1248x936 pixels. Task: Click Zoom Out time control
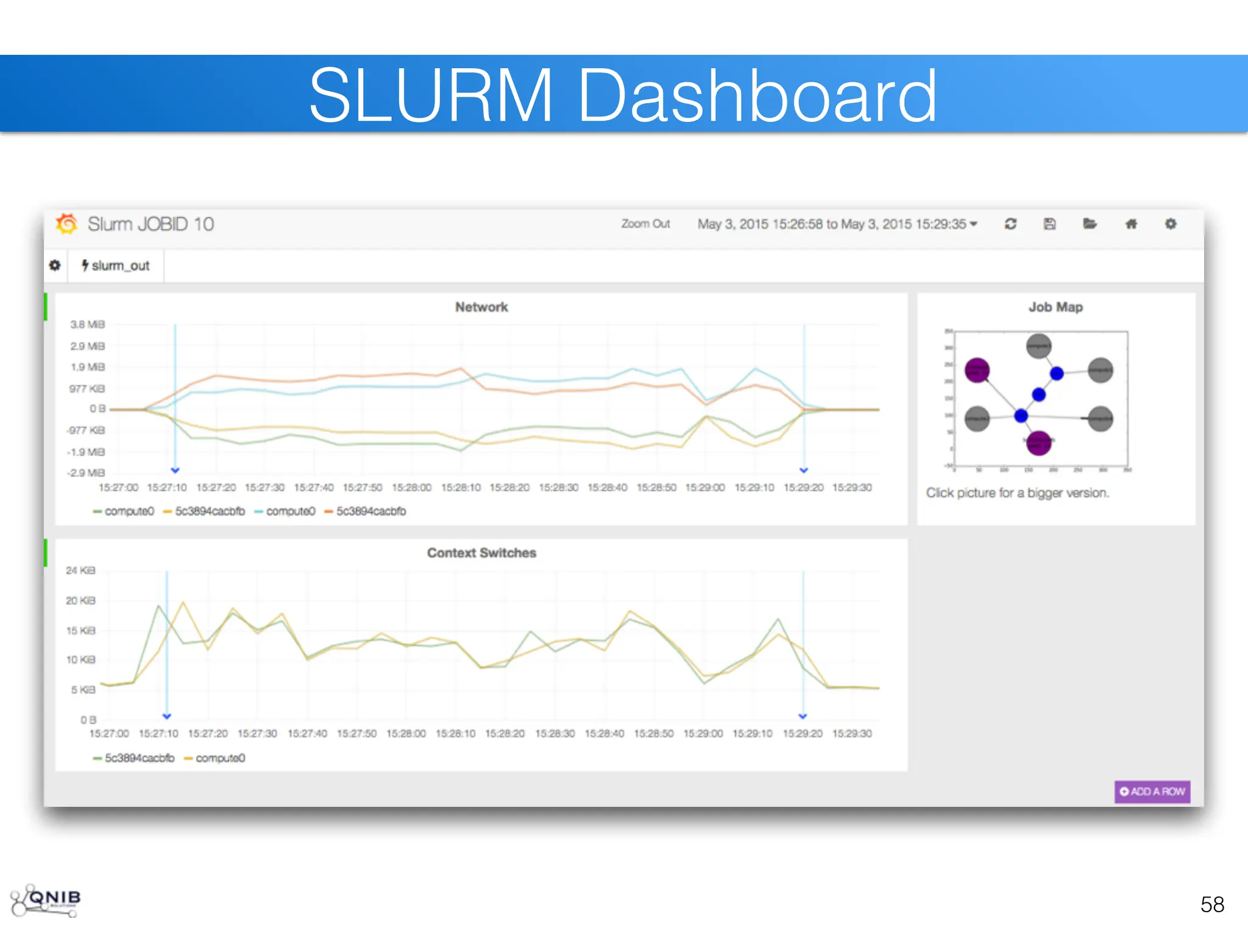tap(645, 224)
